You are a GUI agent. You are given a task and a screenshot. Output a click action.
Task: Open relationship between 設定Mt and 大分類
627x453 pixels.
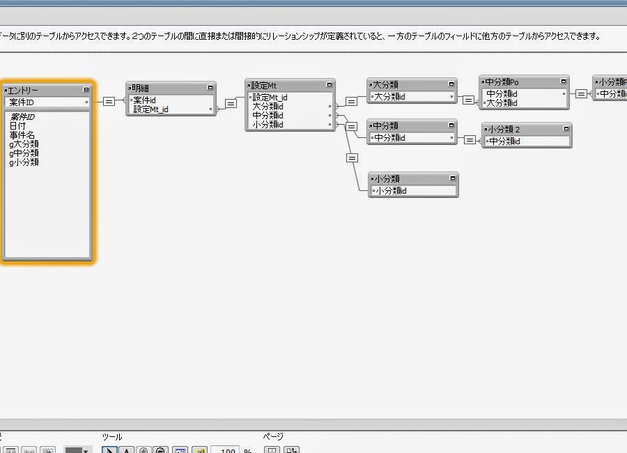[350, 101]
